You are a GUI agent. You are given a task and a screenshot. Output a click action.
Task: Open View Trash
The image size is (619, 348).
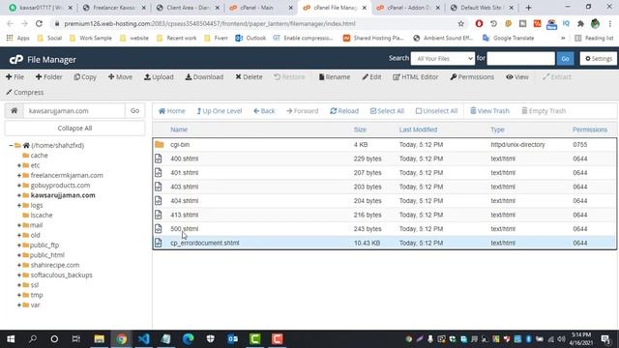(x=490, y=111)
